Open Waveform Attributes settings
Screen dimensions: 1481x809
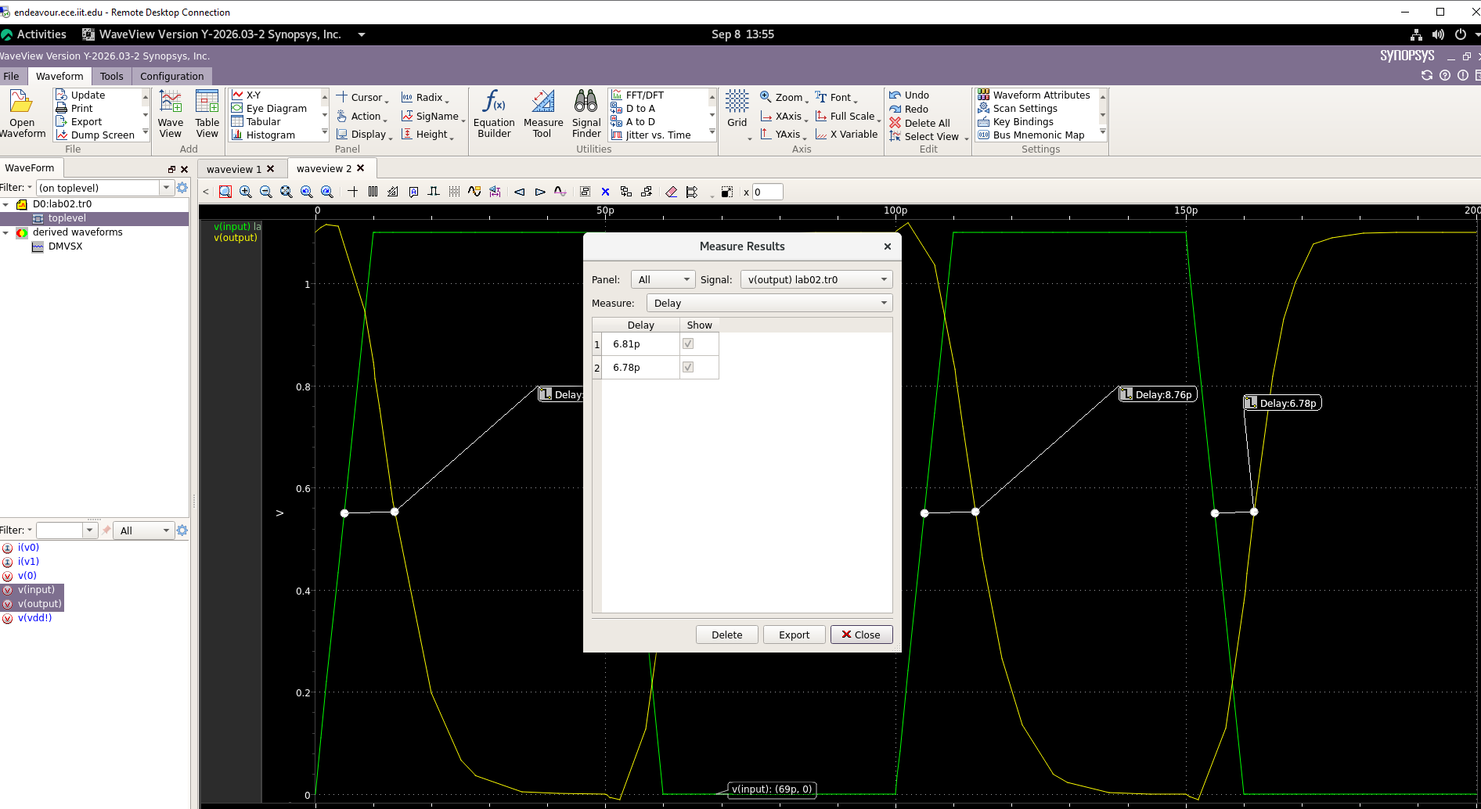pos(1033,95)
